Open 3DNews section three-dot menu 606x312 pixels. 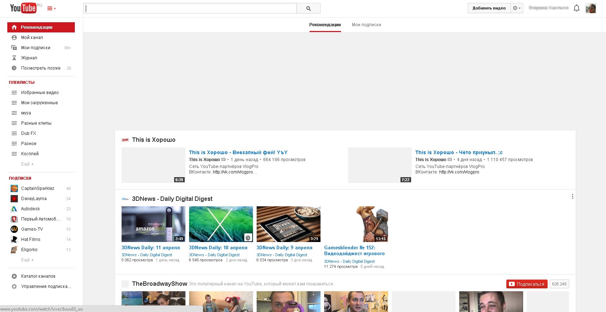(x=572, y=196)
